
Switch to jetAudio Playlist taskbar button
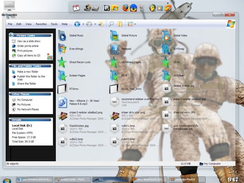pyautogui.click(x=187, y=180)
